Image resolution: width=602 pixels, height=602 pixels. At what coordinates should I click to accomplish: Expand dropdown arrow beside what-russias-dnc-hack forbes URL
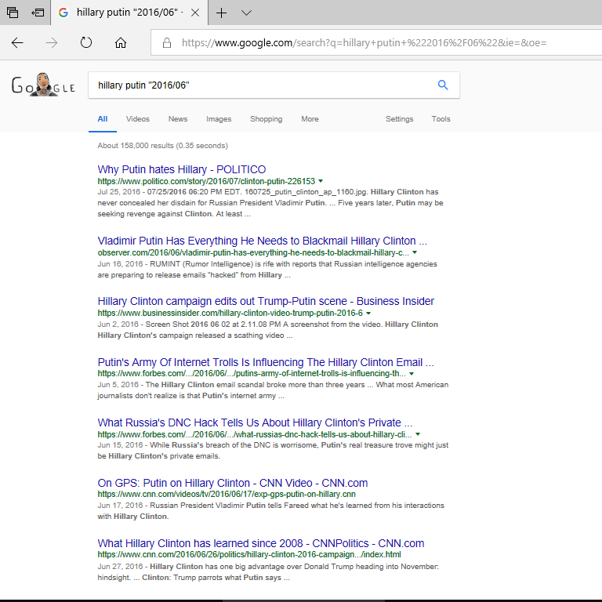point(418,434)
